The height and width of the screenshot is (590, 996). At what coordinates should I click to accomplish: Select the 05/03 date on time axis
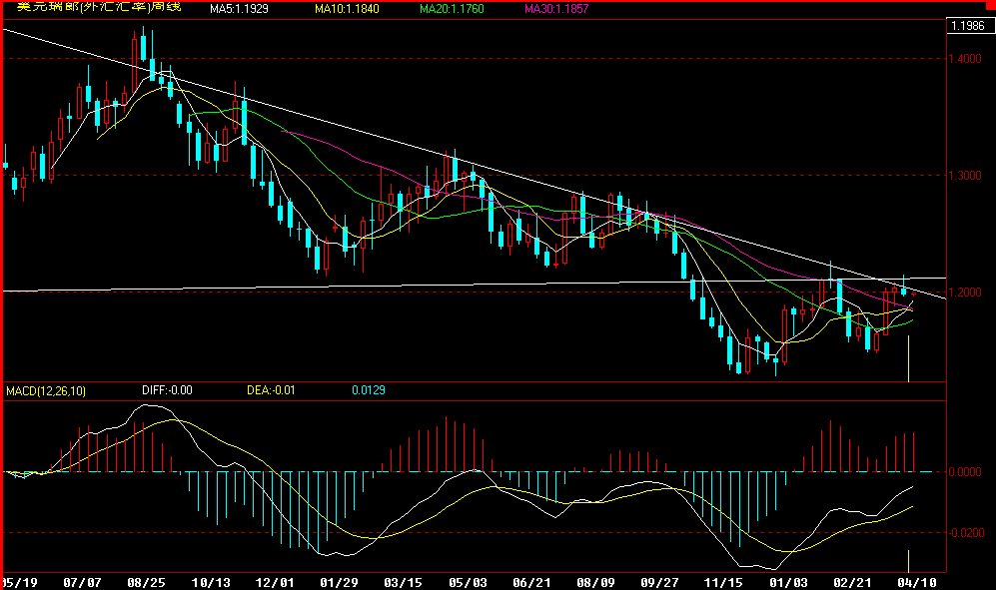468,581
